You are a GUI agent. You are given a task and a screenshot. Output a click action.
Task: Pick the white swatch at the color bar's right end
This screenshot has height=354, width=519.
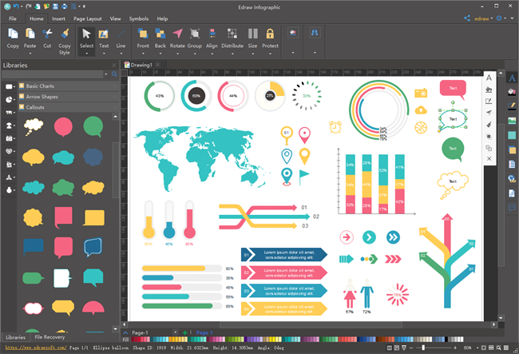462,340
